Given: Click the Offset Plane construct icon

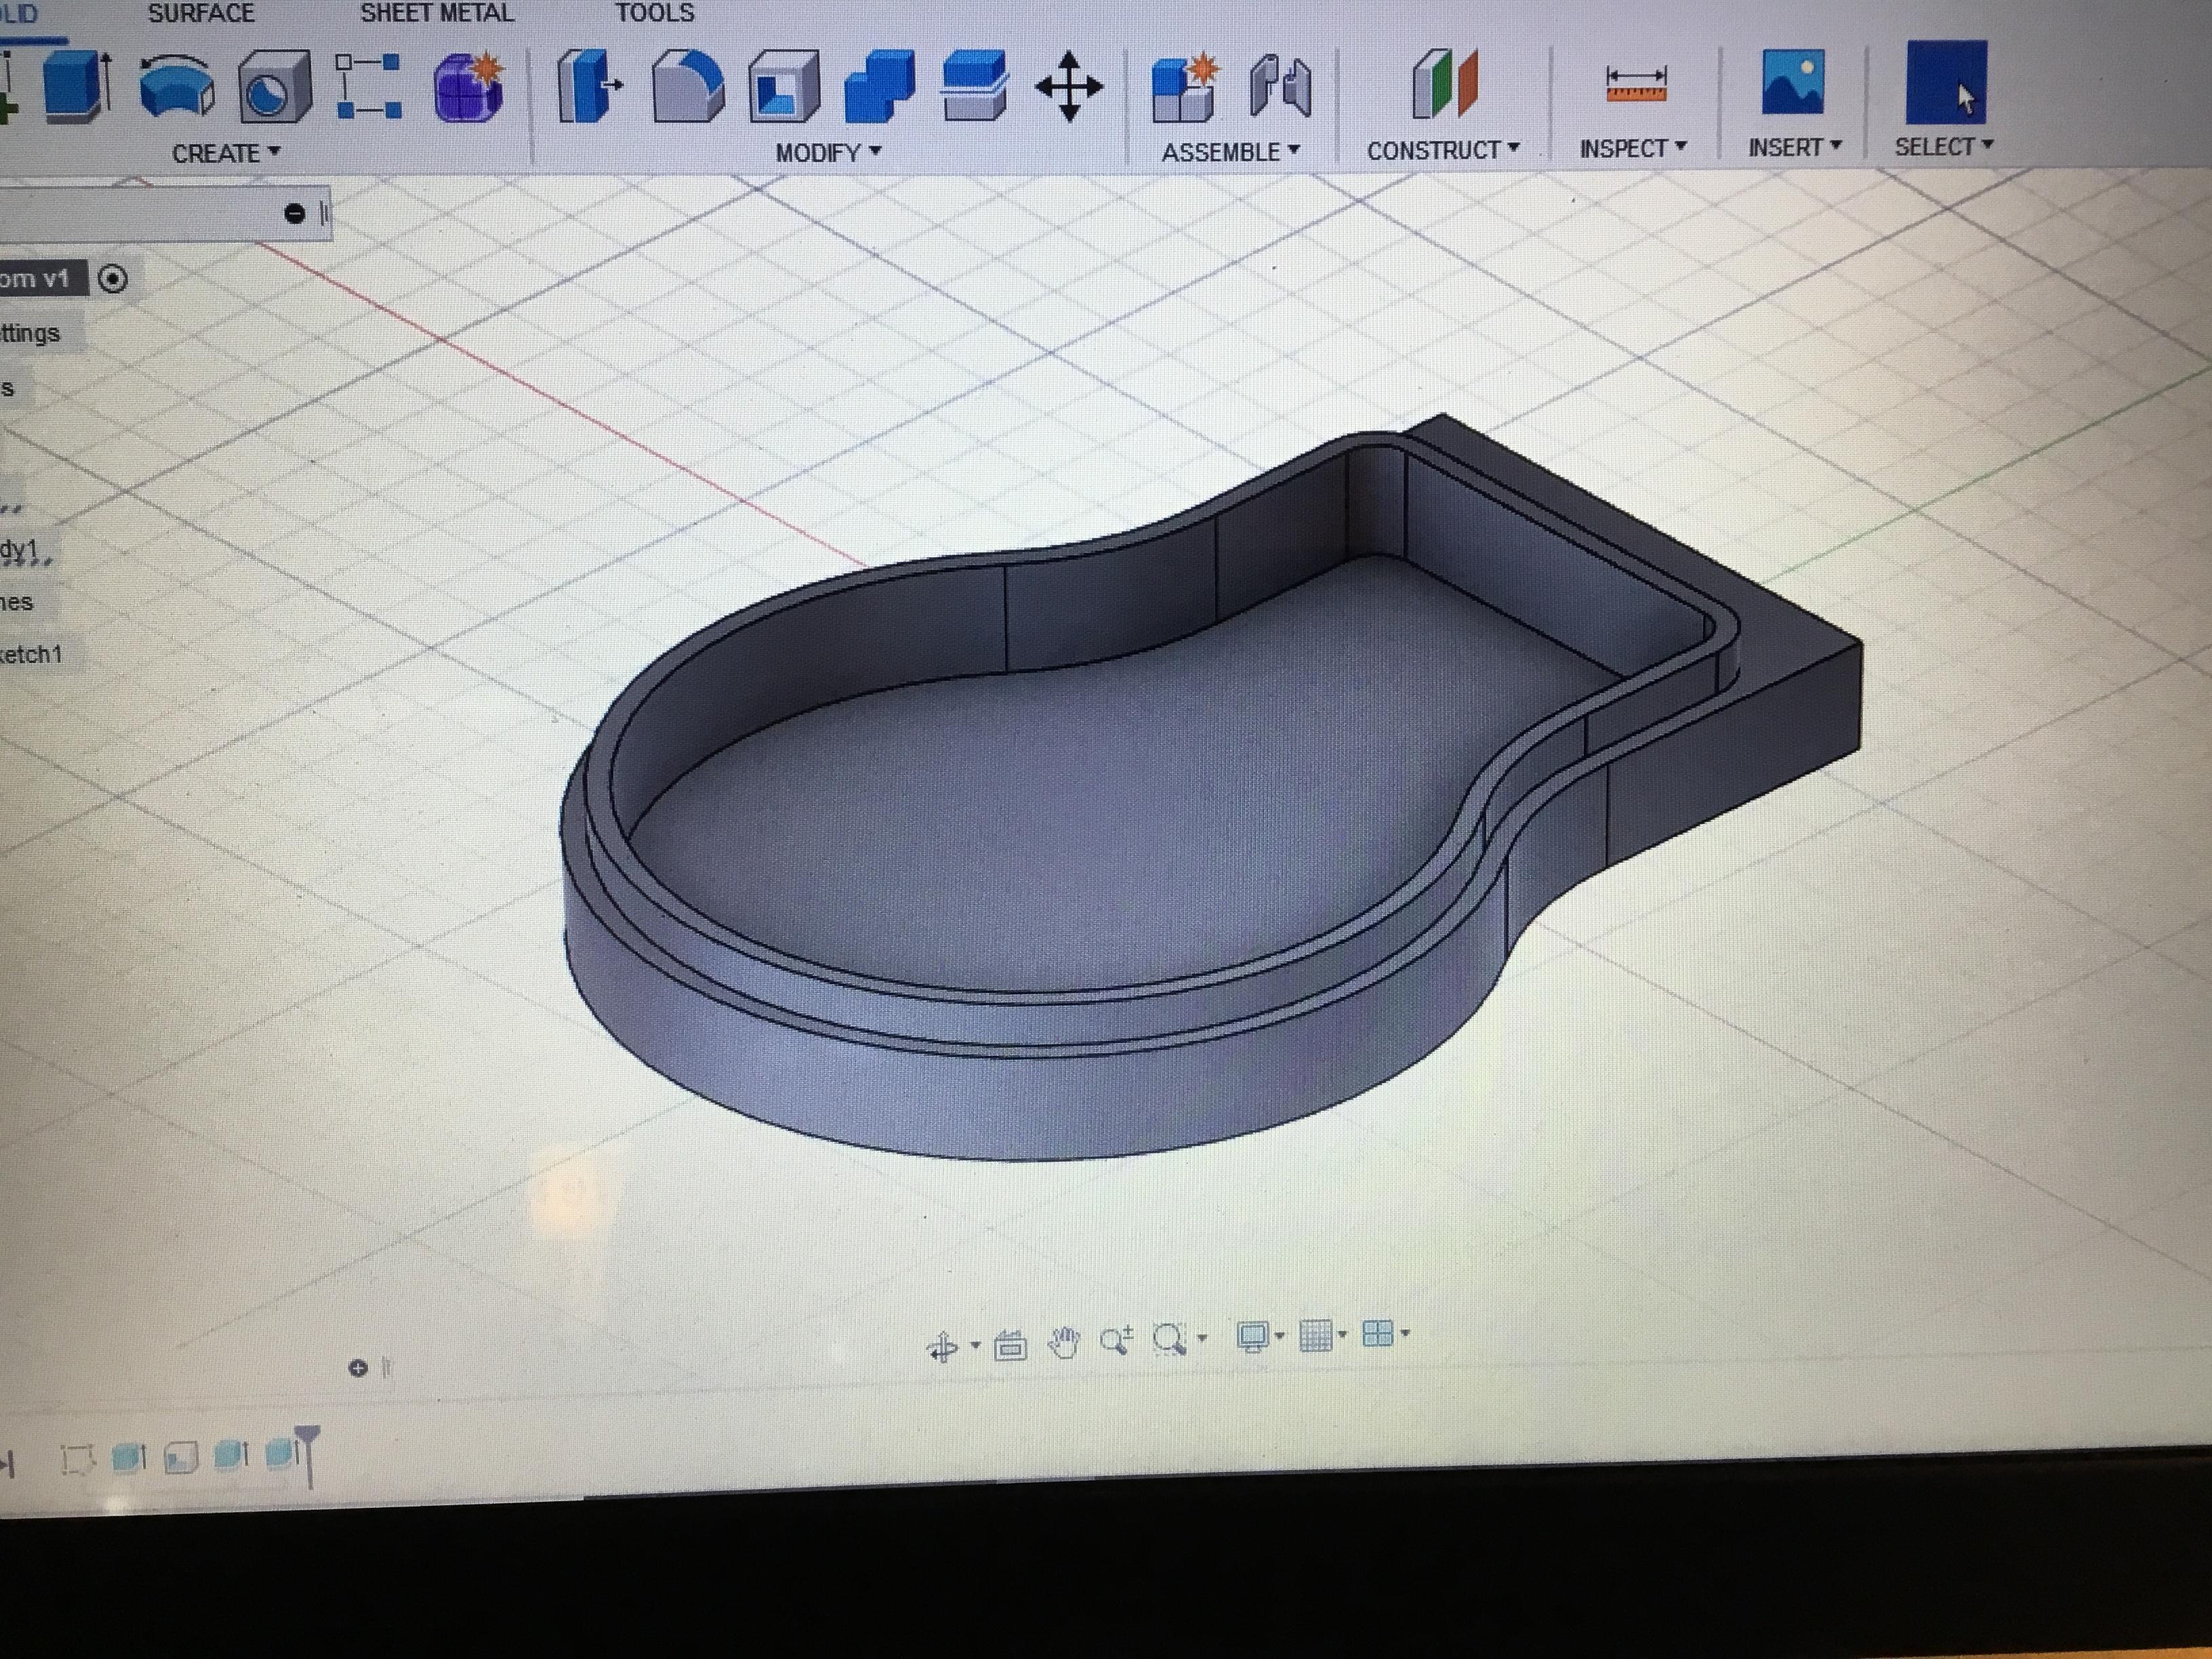Looking at the screenshot, I should 1444,84.
